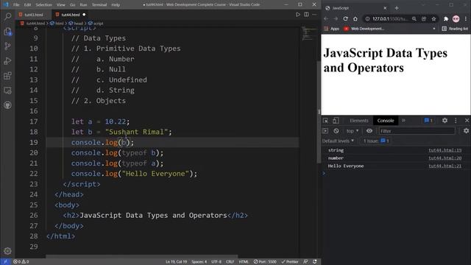
Task: Open Default levels dropdown
Action: click(338, 141)
